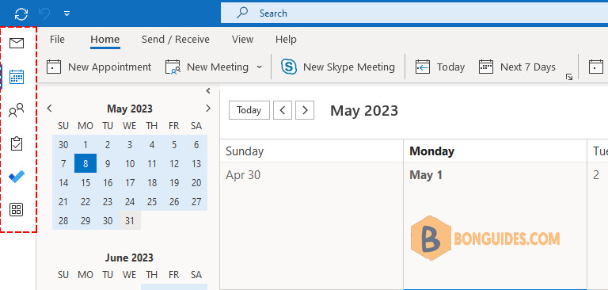Image resolution: width=608 pixels, height=290 pixels.
Task: Show the Next 7 Days
Action: tap(517, 67)
